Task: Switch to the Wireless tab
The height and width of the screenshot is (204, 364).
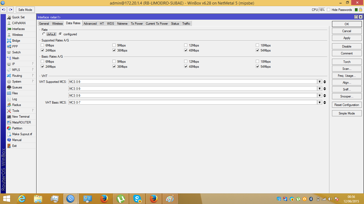Action: click(x=57, y=24)
